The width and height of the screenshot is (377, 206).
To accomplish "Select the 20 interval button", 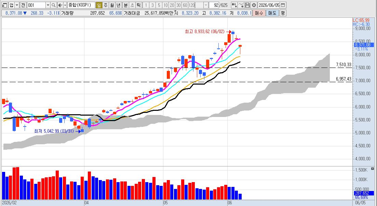I will [172, 5].
